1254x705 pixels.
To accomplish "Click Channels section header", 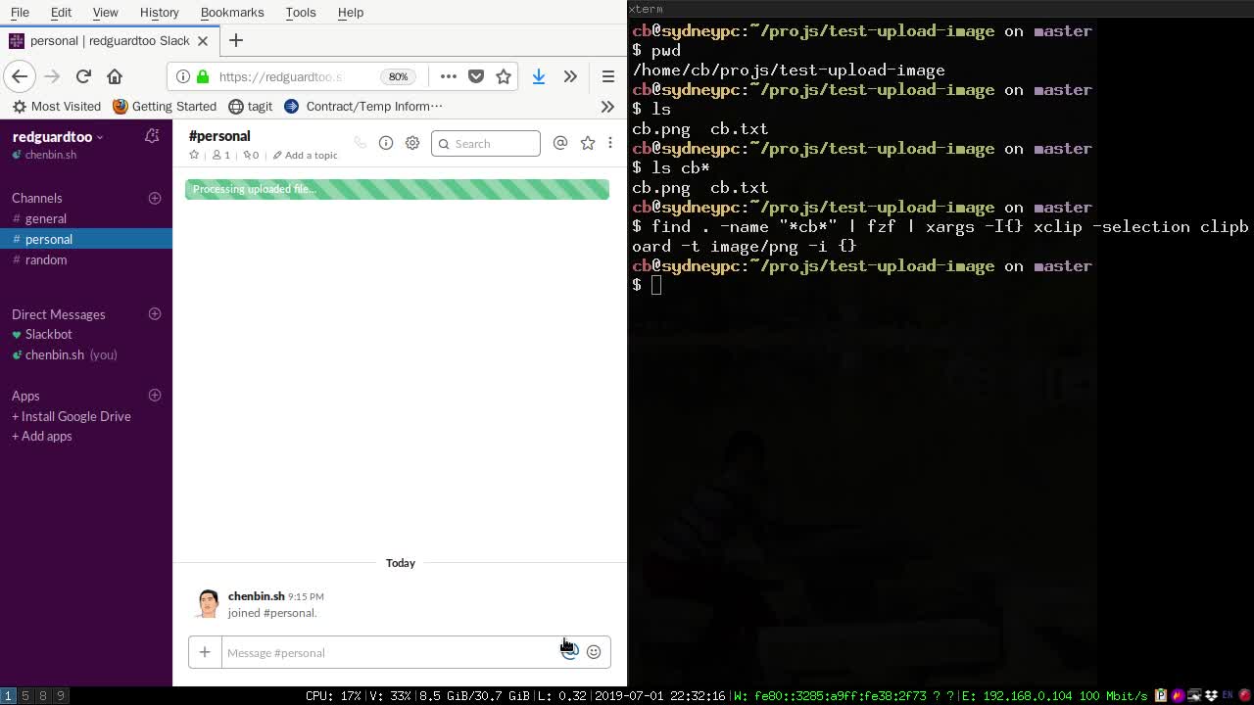I will pos(37,198).
